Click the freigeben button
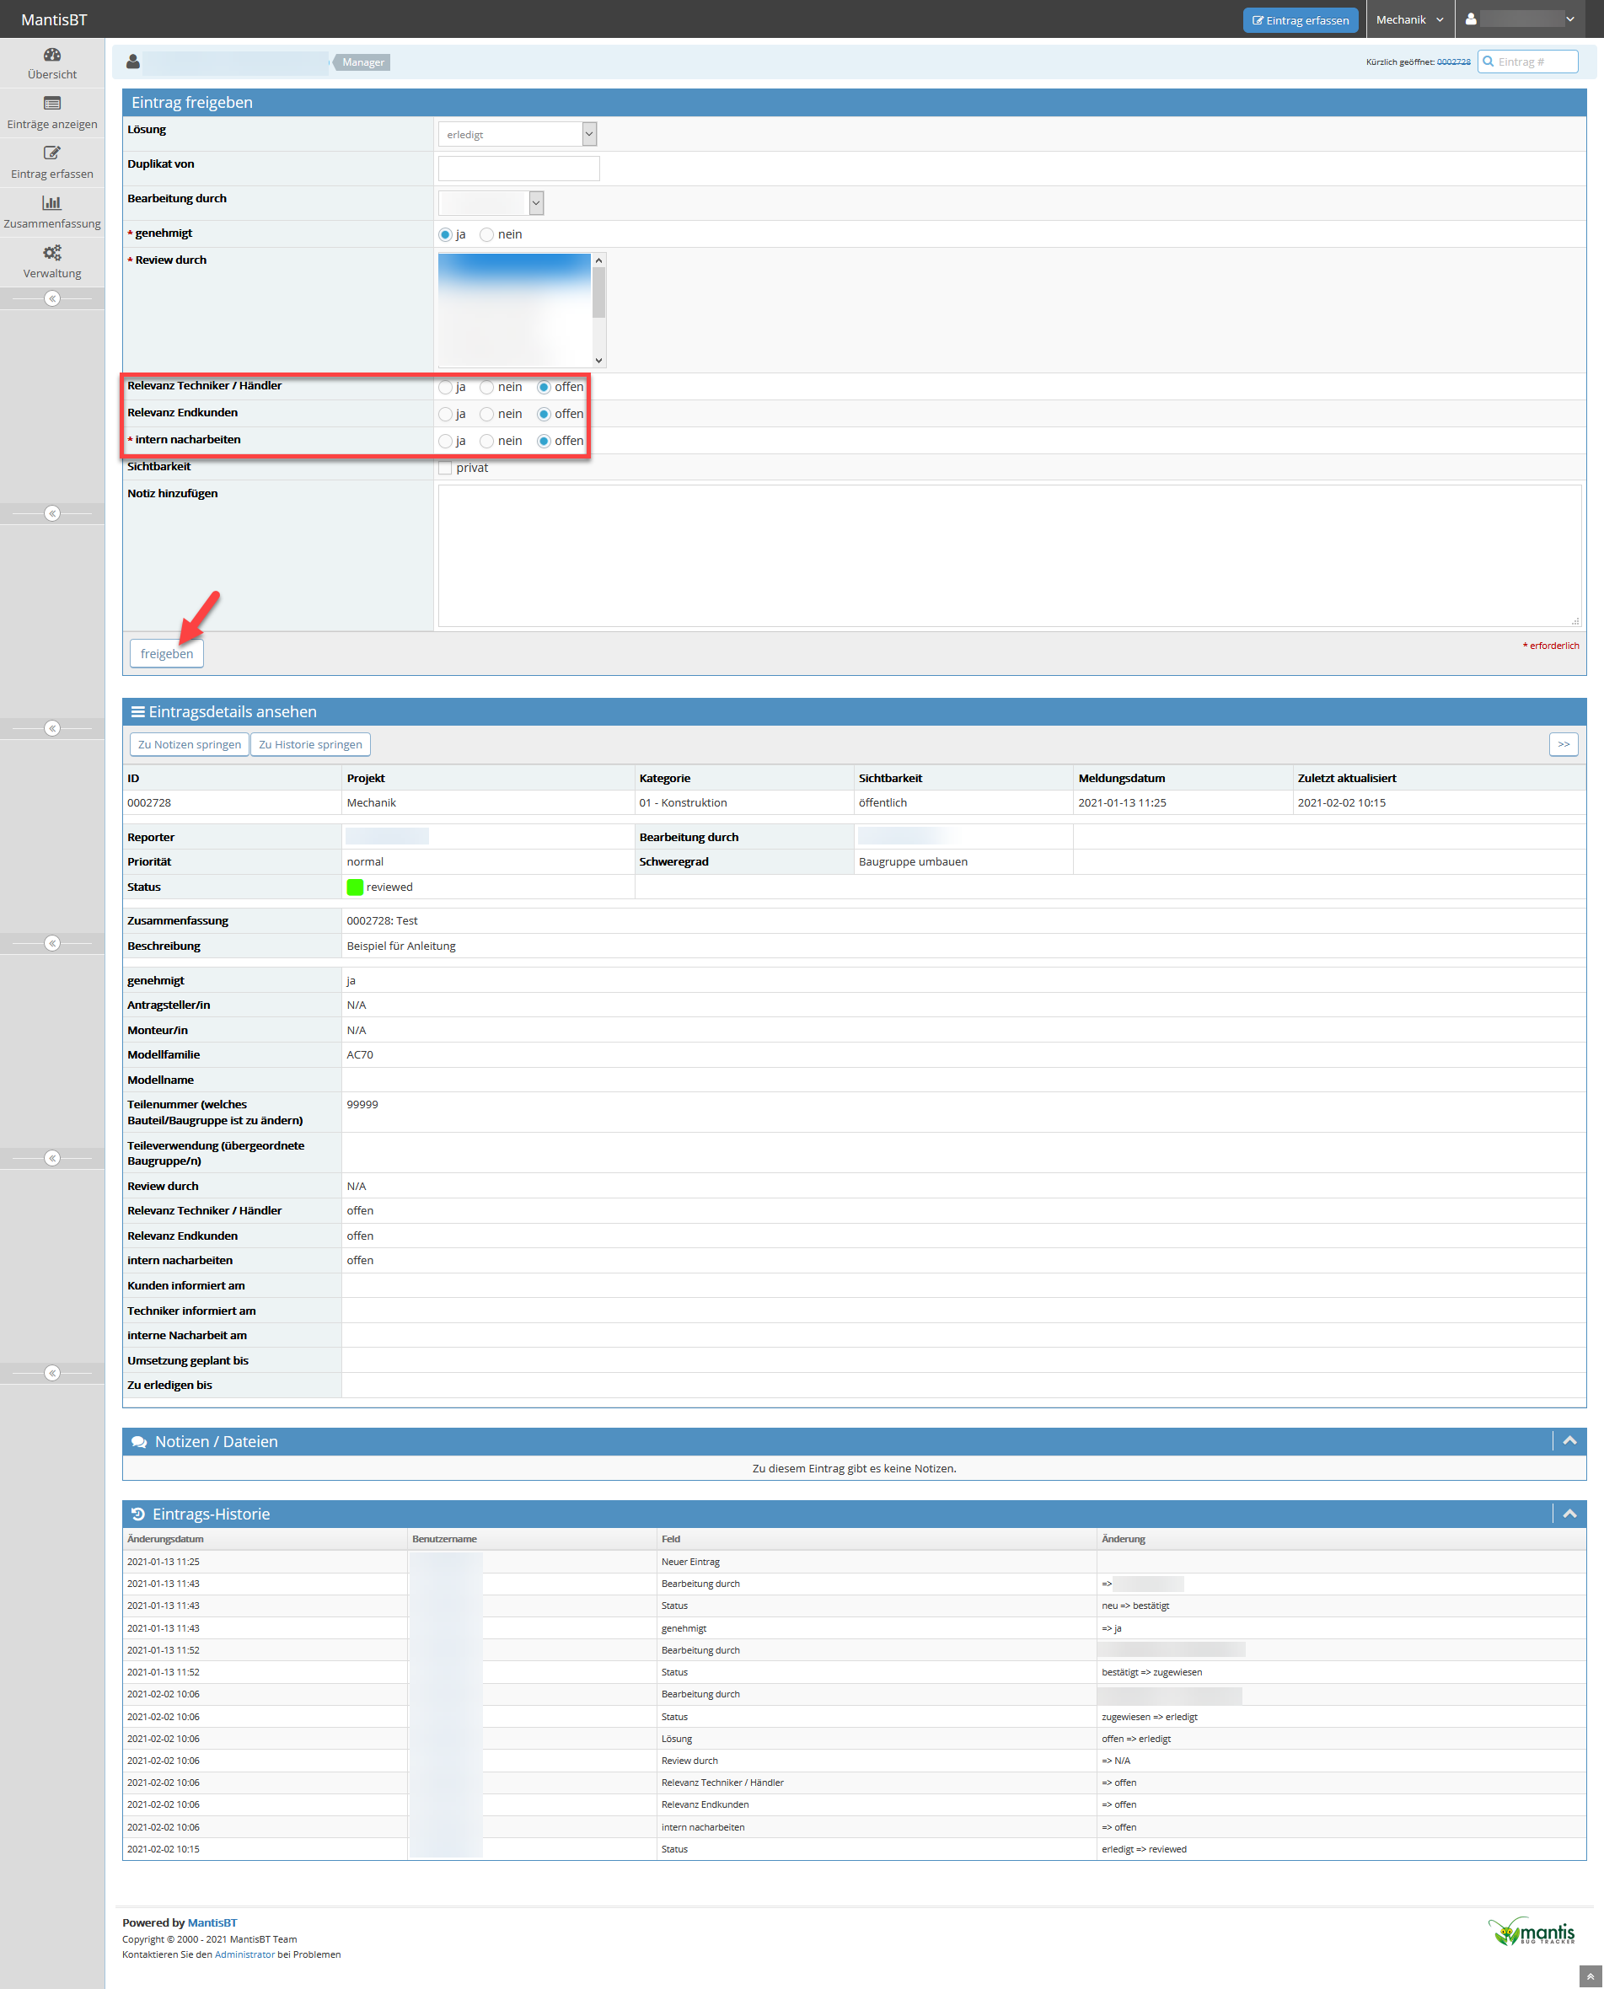The image size is (1604, 1989). (x=166, y=654)
